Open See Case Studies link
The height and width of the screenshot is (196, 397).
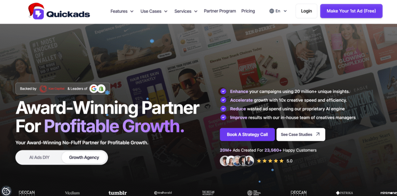click(x=300, y=135)
